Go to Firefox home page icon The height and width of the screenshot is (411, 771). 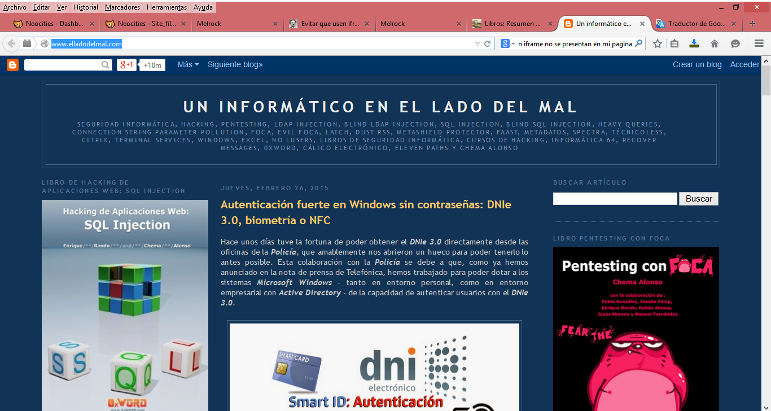[x=715, y=43]
